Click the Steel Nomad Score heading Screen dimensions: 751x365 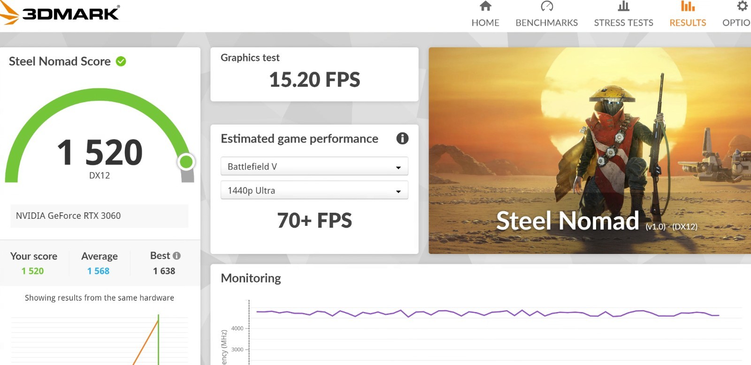60,61
